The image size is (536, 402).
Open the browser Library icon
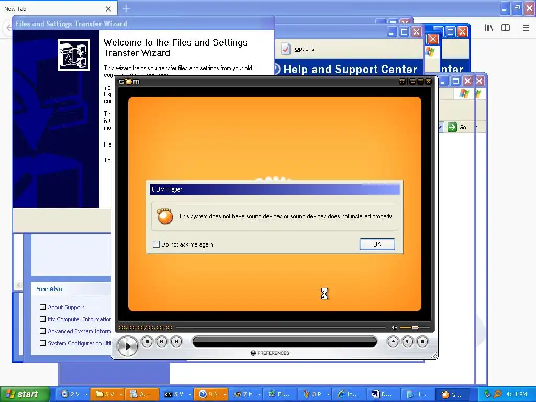click(489, 28)
